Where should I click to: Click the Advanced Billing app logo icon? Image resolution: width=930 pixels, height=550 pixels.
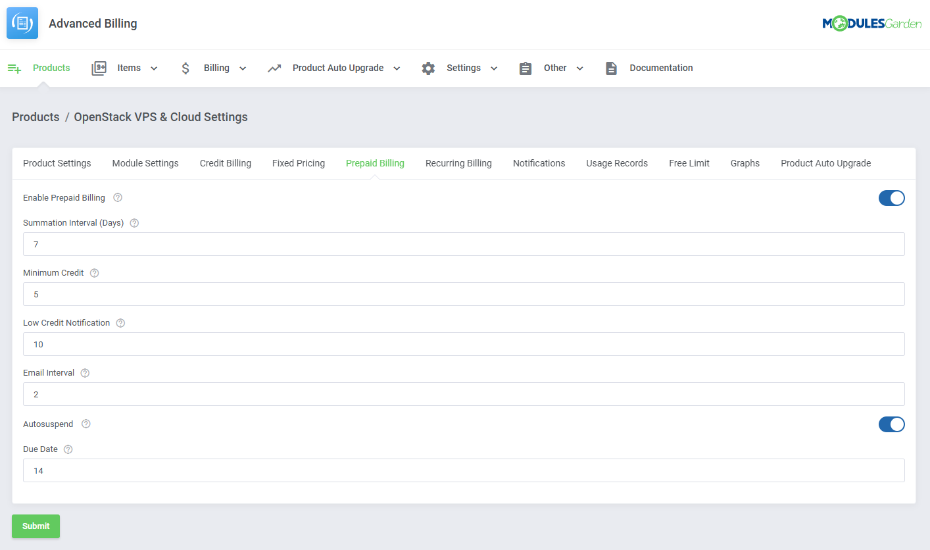pos(22,24)
